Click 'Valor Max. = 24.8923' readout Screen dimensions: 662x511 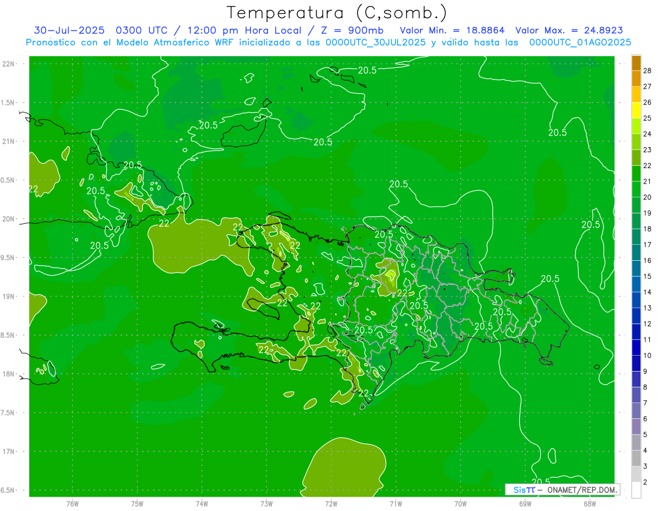(x=569, y=30)
